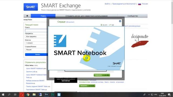Go to SMART Exchange home icon
The width and height of the screenshot is (173, 97).
point(27,16)
